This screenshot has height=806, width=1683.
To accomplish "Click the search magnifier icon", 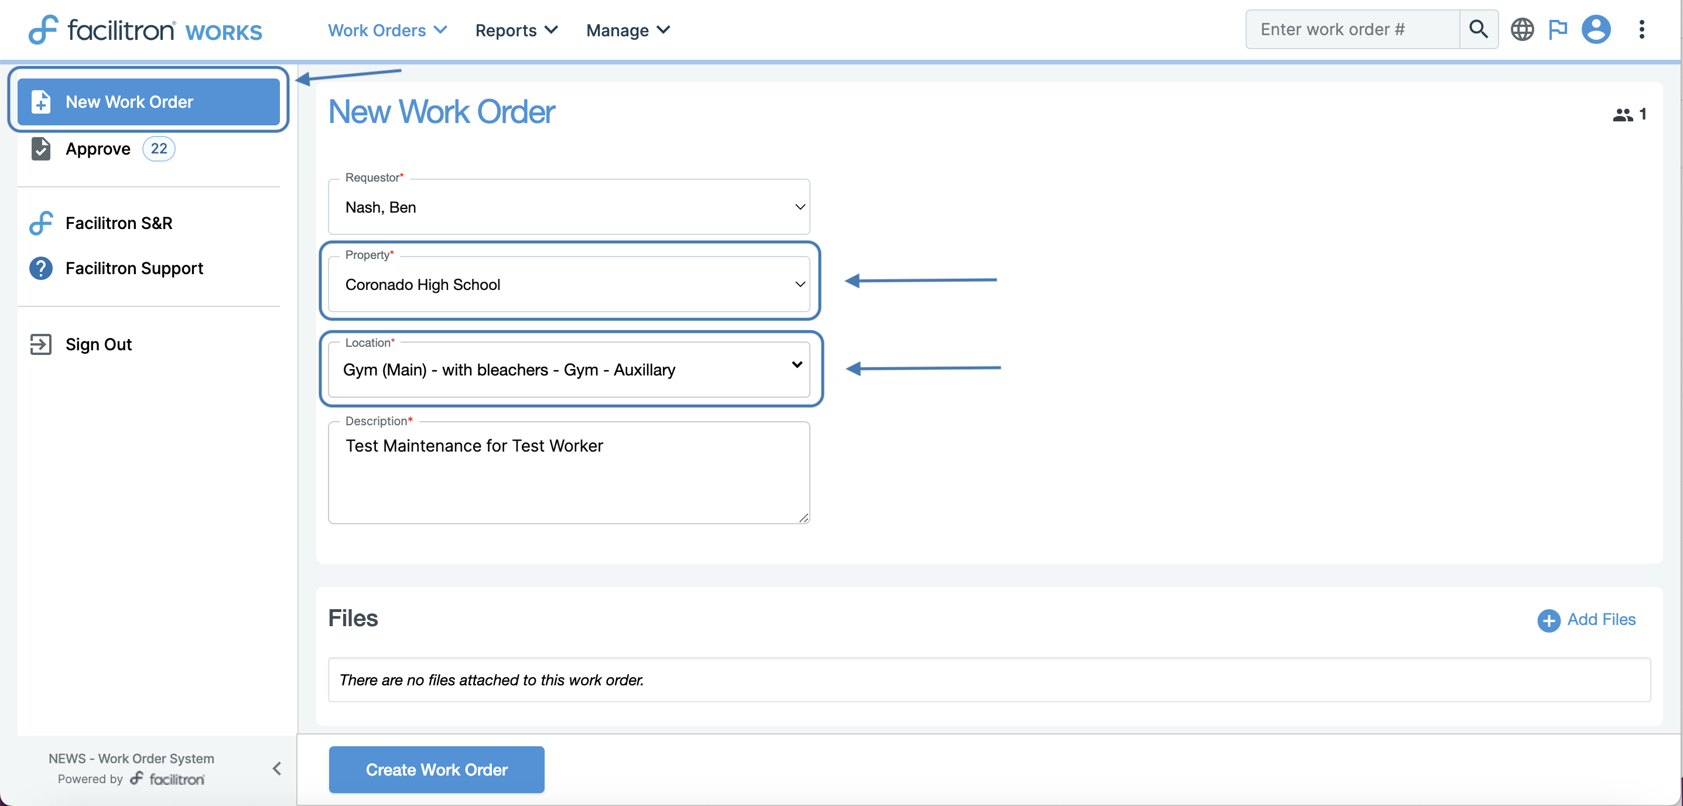I will pyautogui.click(x=1478, y=29).
